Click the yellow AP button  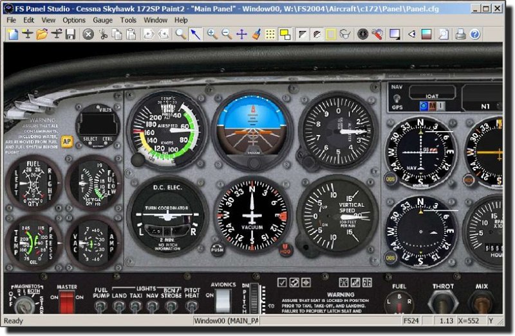coord(67,141)
